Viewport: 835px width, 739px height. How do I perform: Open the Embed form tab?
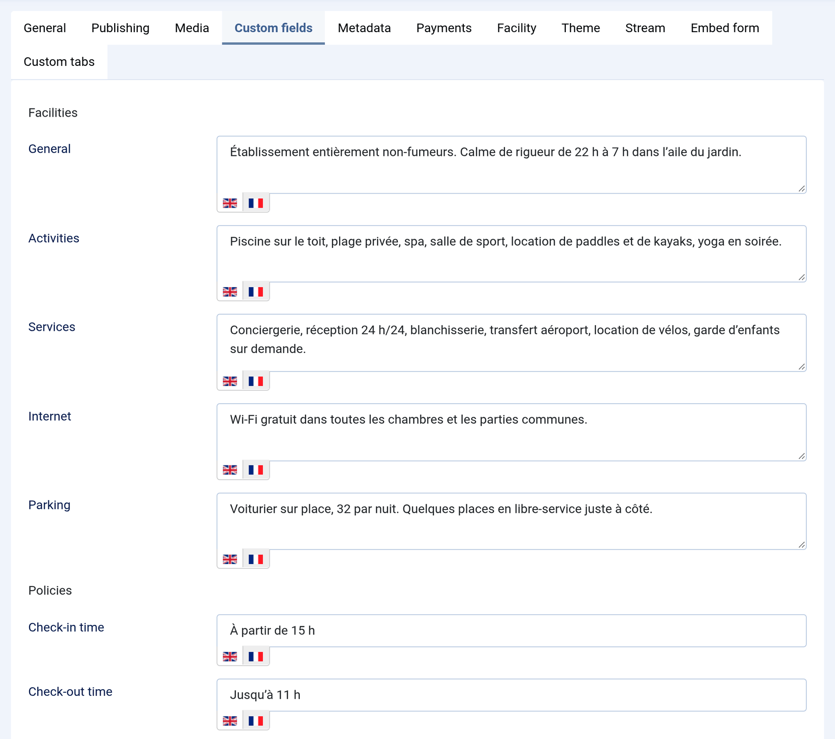725,28
